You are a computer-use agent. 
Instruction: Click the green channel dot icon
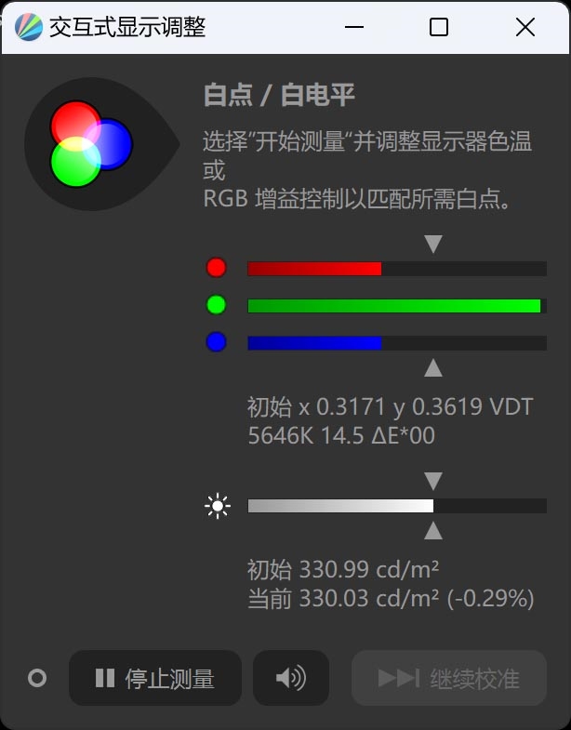click(216, 305)
